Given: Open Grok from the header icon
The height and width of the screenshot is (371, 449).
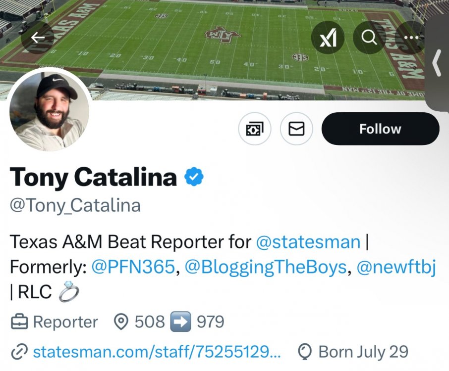Looking at the screenshot, I should [x=328, y=38].
